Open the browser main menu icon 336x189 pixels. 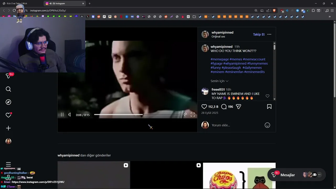(332, 10)
